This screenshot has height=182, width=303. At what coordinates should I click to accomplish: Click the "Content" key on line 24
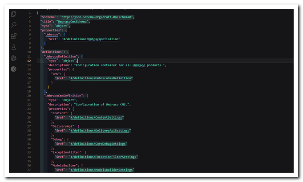(59, 113)
